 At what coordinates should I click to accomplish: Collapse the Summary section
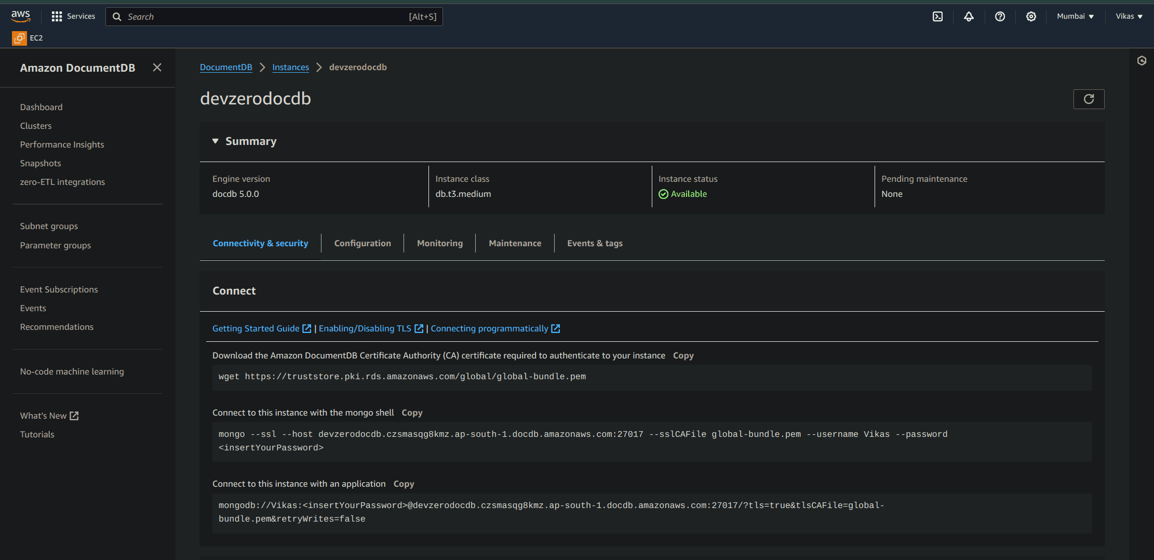pyautogui.click(x=216, y=141)
